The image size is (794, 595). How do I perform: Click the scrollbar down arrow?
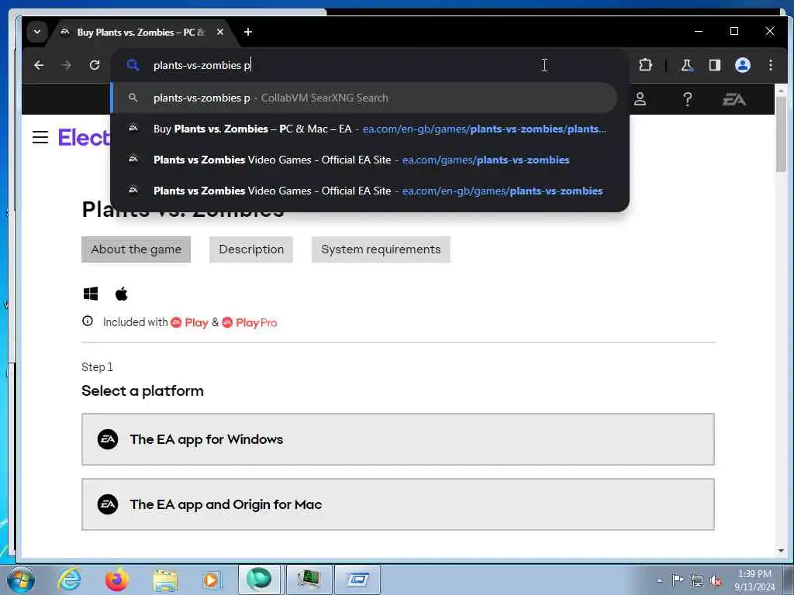[x=781, y=551]
